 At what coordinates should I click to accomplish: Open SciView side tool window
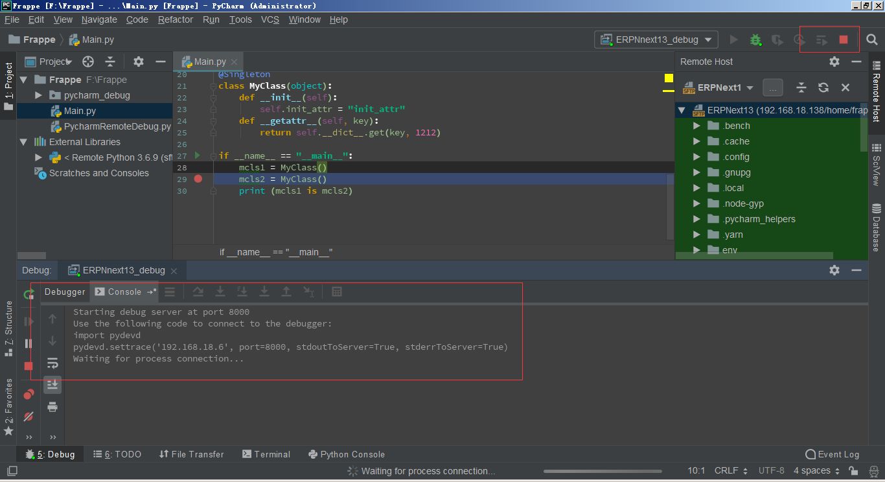pyautogui.click(x=877, y=164)
